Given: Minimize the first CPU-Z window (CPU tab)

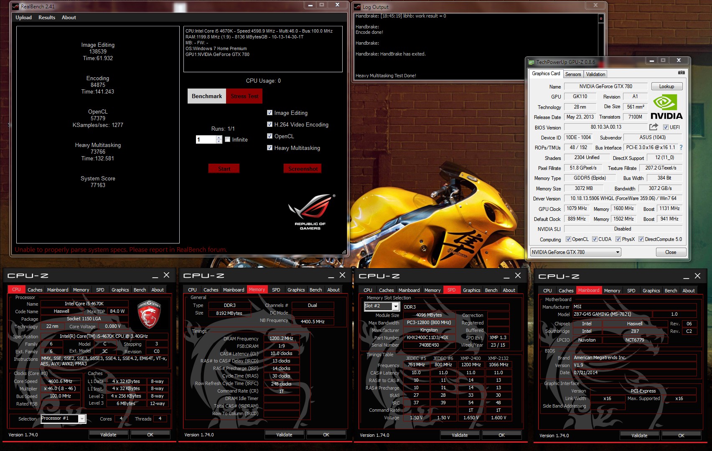Looking at the screenshot, I should pyautogui.click(x=155, y=276).
